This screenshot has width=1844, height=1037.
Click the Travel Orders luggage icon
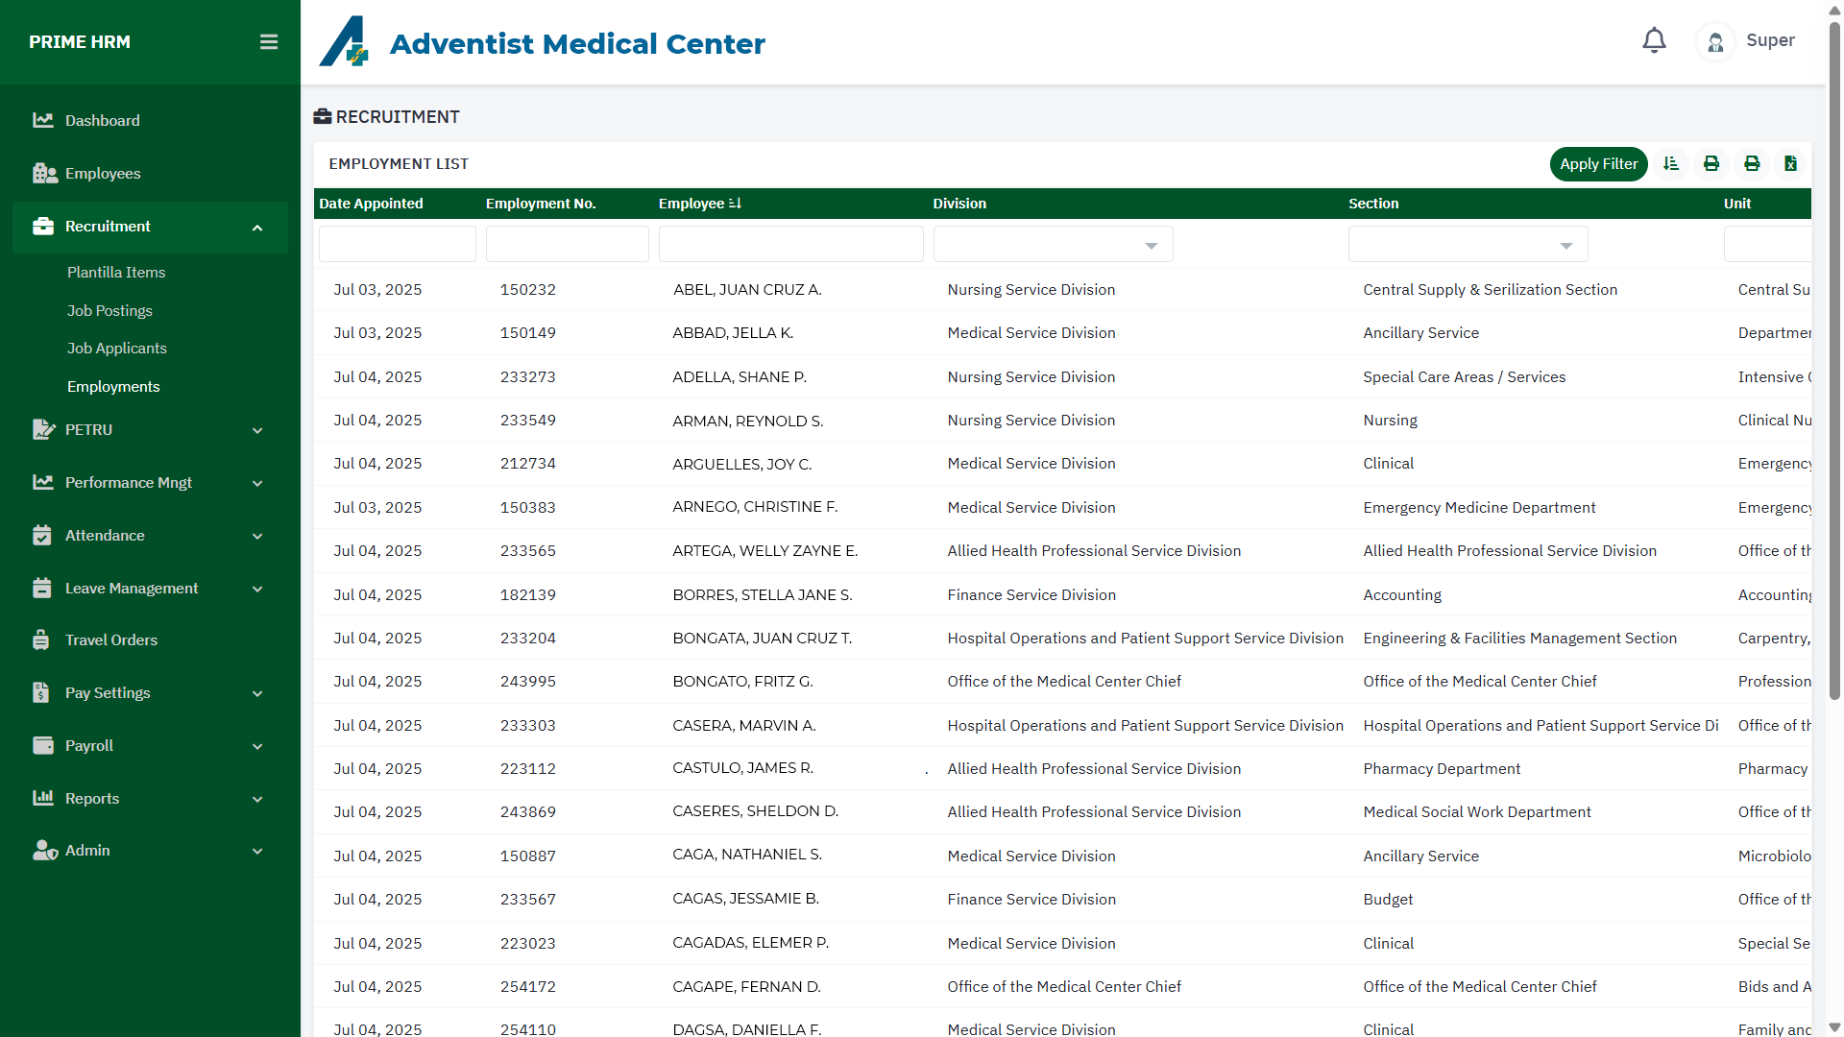41,639
